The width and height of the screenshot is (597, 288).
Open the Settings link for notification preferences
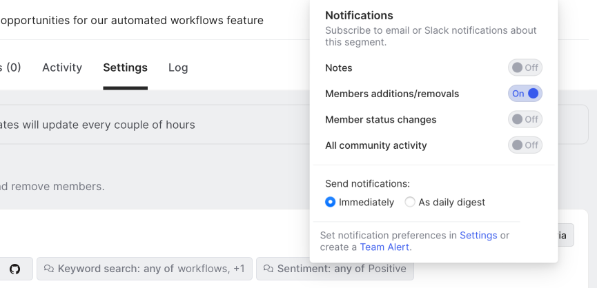pos(478,236)
